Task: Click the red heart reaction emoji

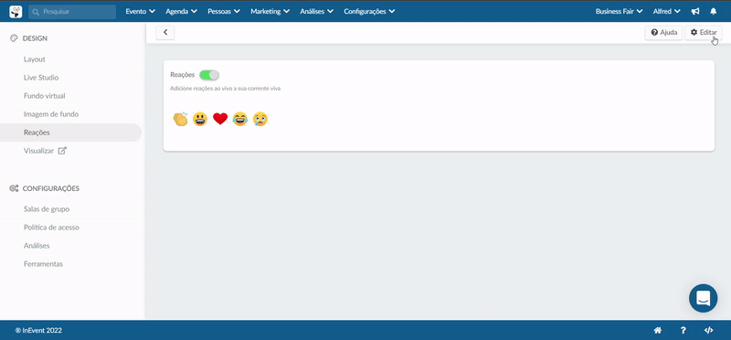Action: pyautogui.click(x=220, y=119)
